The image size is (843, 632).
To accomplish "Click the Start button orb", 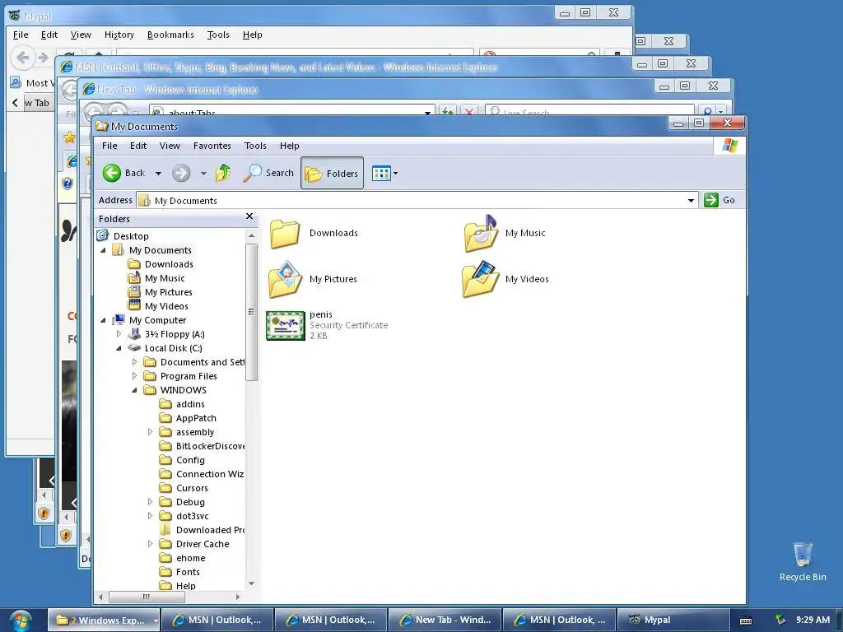I will coord(21,620).
